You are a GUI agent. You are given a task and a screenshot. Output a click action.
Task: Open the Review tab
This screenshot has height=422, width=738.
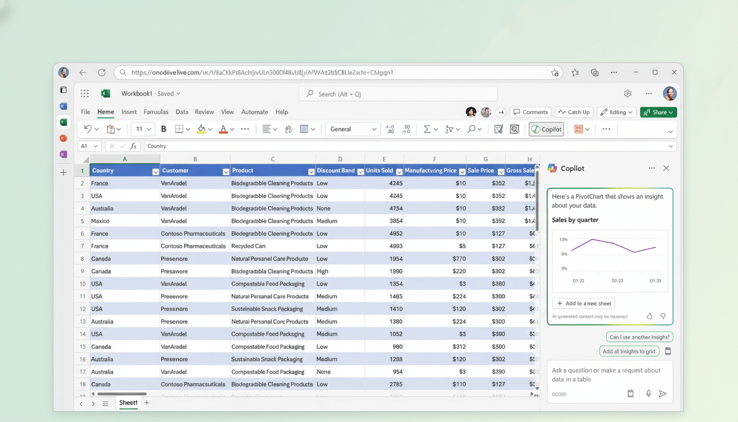[204, 112]
